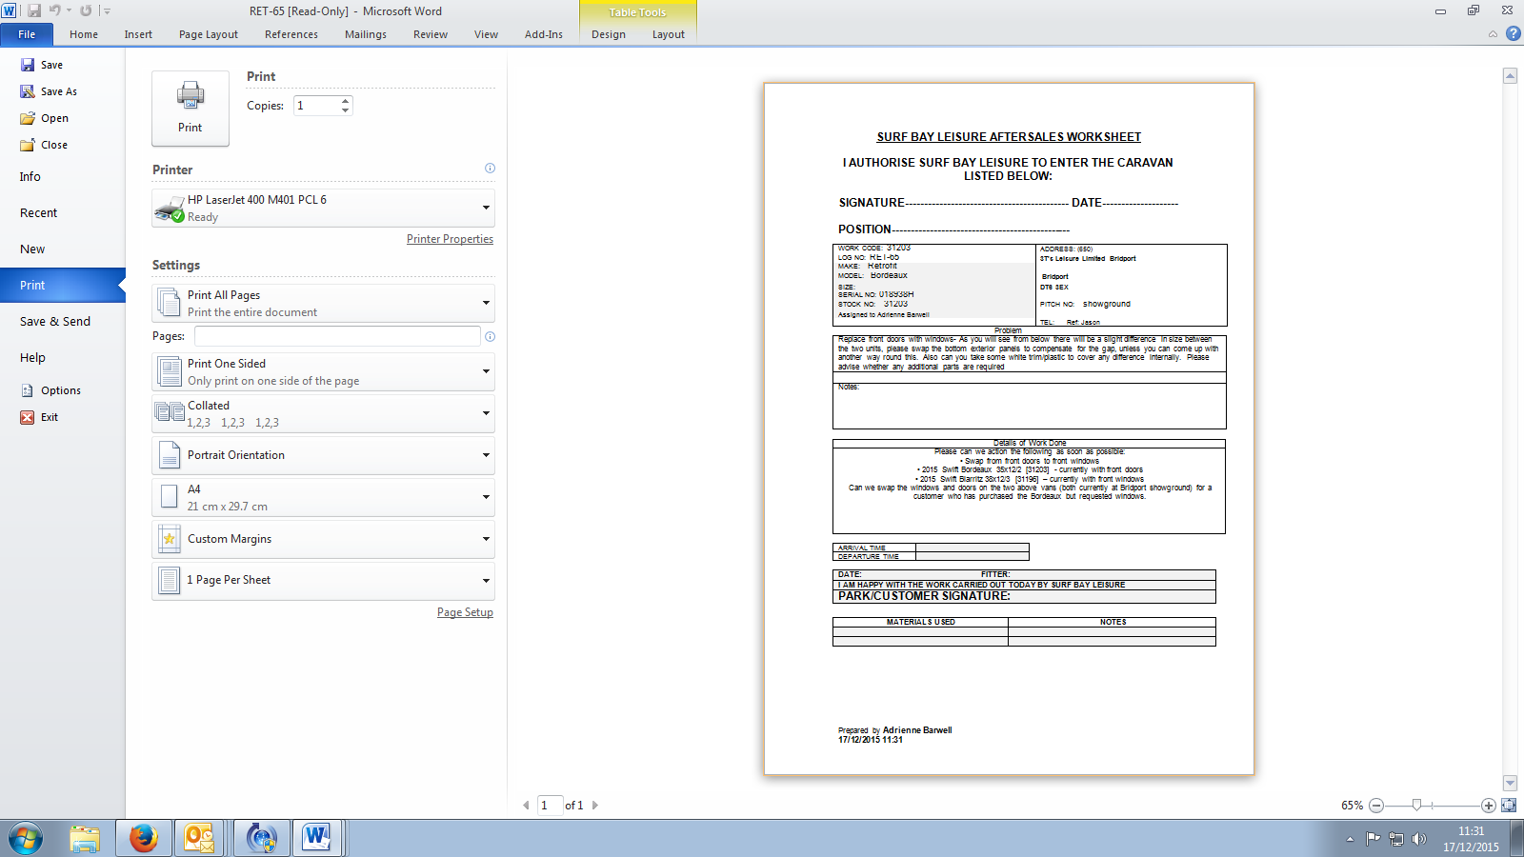
Task: Click the Pages range input field
Action: (337, 336)
